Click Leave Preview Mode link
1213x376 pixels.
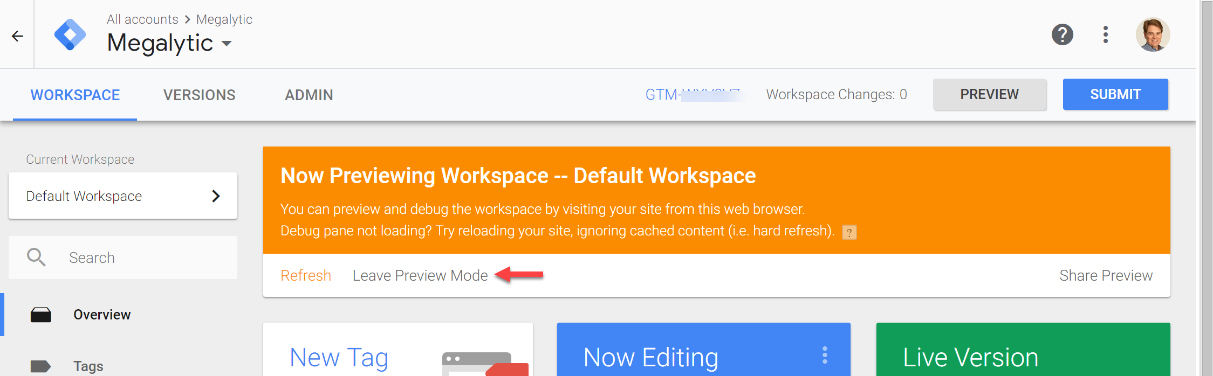click(420, 275)
